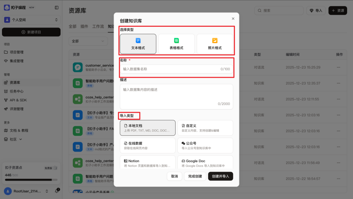Choose 公众号 import type
Image resolution: width=353 pixels, height=199 pixels.
pos(205,145)
